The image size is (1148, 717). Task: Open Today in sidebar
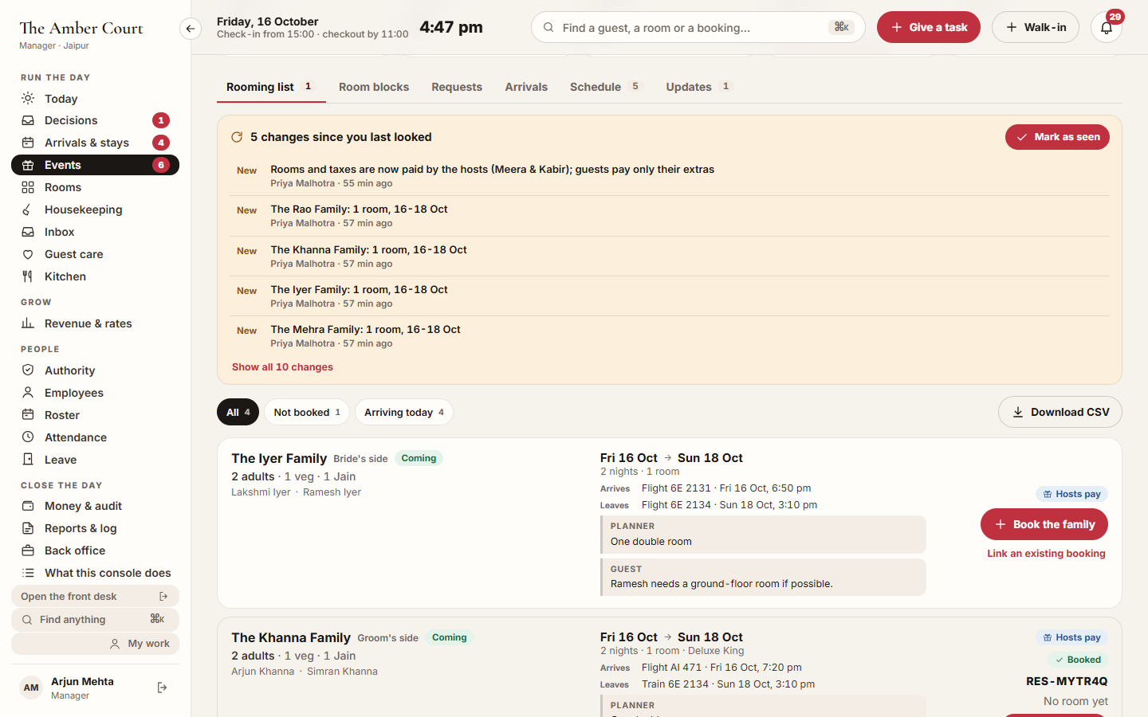click(95, 99)
